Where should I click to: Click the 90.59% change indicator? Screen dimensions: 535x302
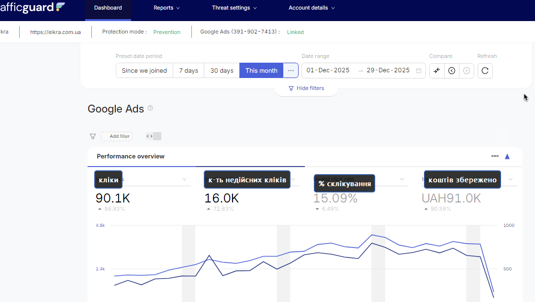(x=437, y=209)
